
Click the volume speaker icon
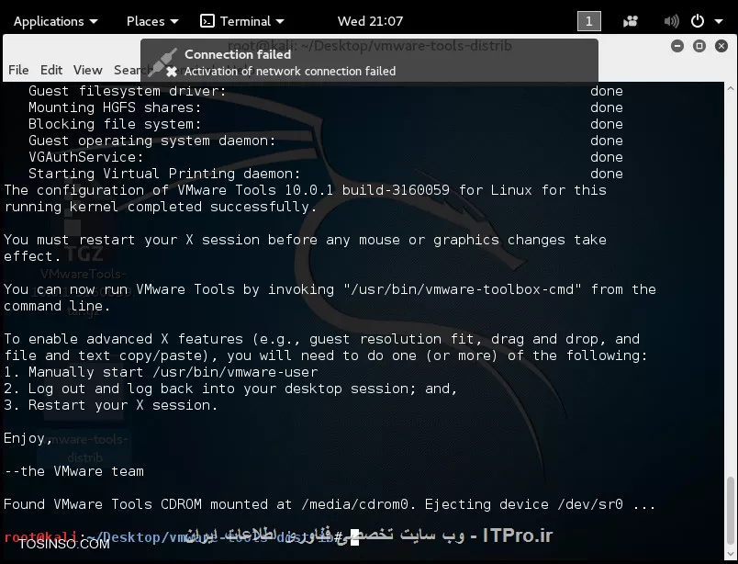(x=671, y=21)
